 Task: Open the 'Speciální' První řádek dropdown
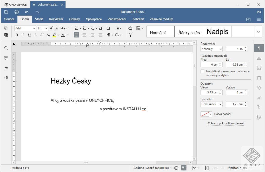point(211,104)
